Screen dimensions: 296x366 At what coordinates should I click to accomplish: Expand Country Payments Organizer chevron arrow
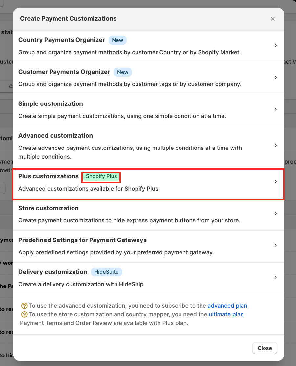pyautogui.click(x=276, y=46)
